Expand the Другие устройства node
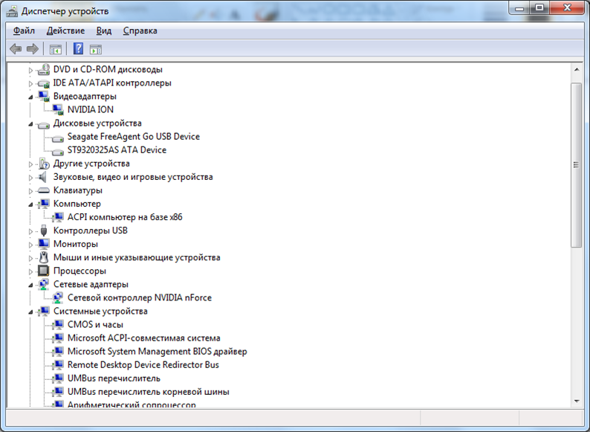Image resolution: width=590 pixels, height=432 pixels. point(31,164)
